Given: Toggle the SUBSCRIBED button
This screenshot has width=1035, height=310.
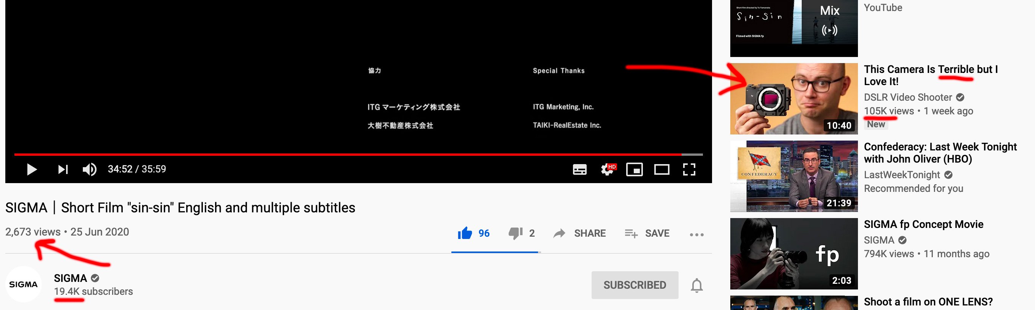Looking at the screenshot, I should [635, 285].
